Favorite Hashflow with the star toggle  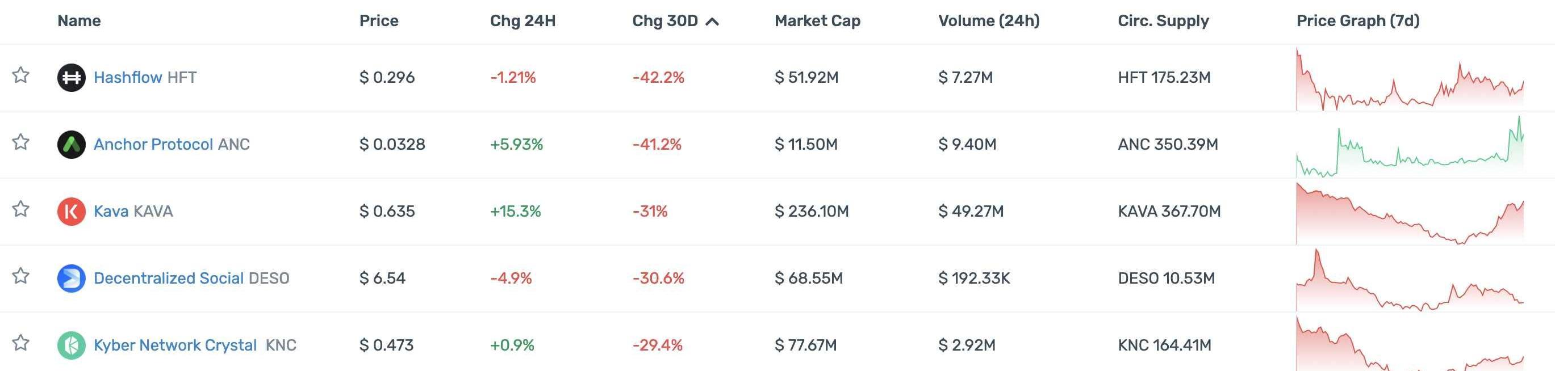(x=21, y=75)
